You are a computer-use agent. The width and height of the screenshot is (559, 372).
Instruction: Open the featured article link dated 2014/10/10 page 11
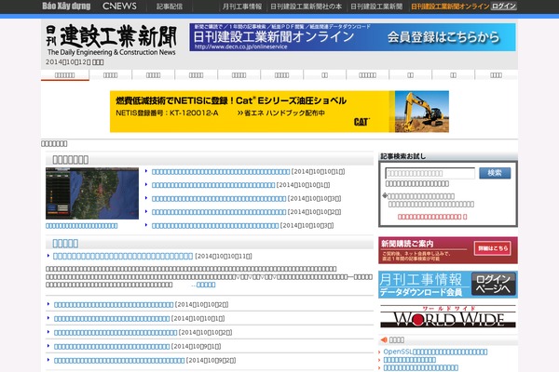point(123,256)
